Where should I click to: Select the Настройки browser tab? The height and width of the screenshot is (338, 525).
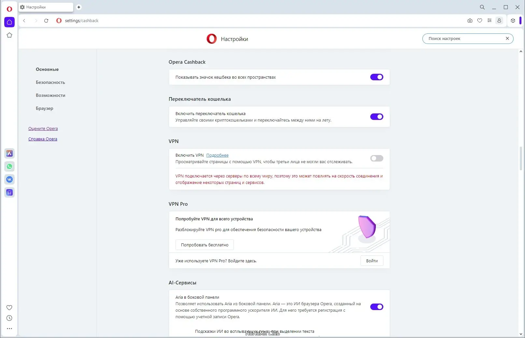46,7
